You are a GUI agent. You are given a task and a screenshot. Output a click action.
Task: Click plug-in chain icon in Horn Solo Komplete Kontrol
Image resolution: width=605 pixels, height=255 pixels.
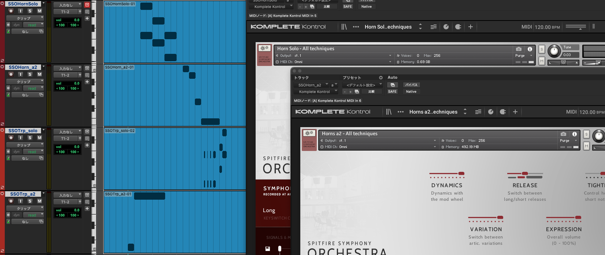458,27
